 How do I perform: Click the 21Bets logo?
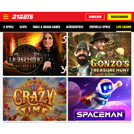(22, 17)
